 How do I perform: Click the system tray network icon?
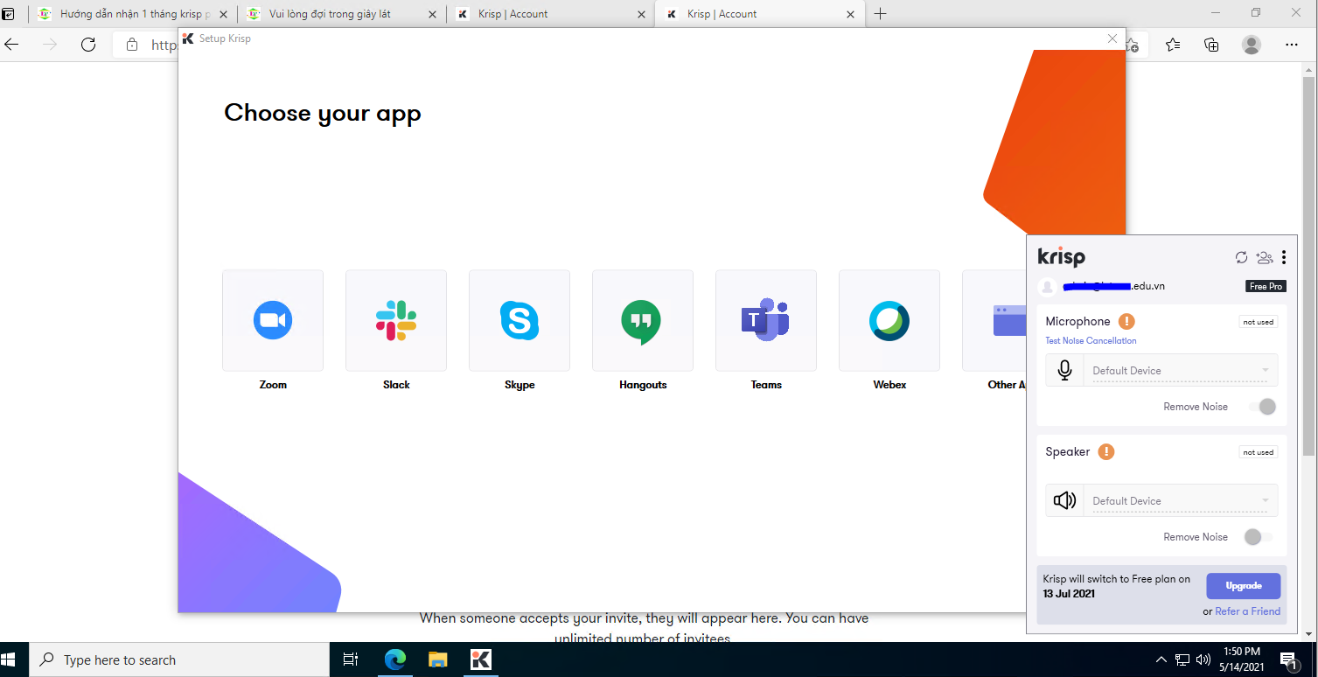coord(1182,660)
